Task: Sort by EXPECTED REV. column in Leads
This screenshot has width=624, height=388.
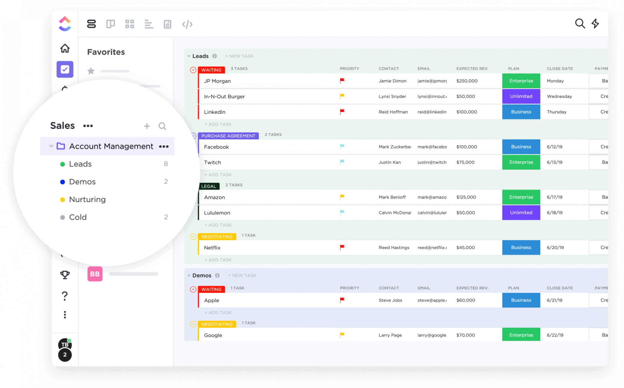Action: (472, 68)
